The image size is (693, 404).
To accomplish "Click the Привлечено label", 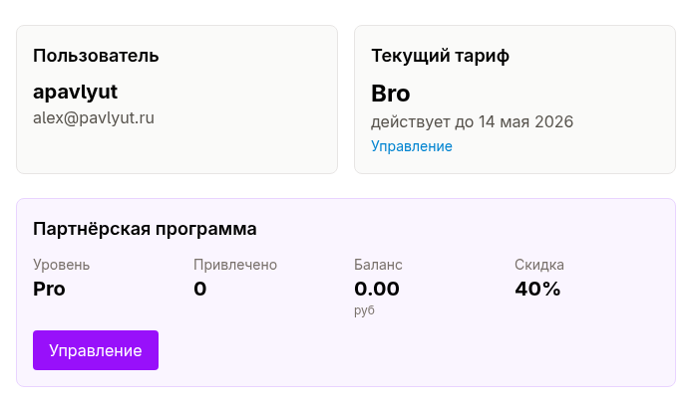I will [x=235, y=265].
